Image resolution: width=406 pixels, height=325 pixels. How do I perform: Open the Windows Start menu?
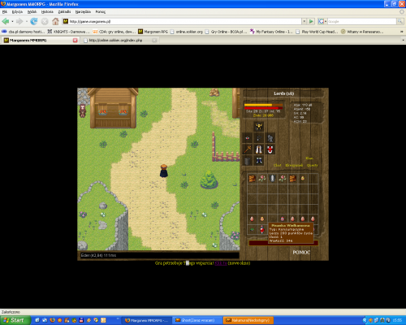coord(15,320)
